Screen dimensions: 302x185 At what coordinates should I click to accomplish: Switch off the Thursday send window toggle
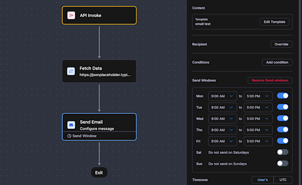tap(282, 129)
